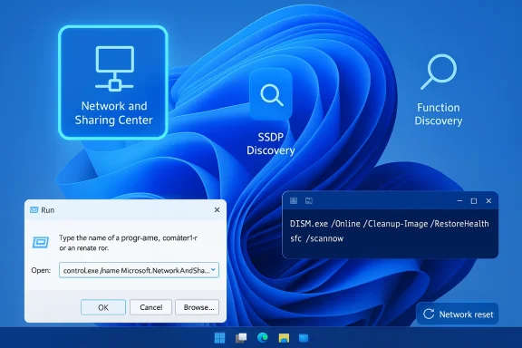Click the Function Discovery label
The width and height of the screenshot is (522, 348).
point(439,114)
